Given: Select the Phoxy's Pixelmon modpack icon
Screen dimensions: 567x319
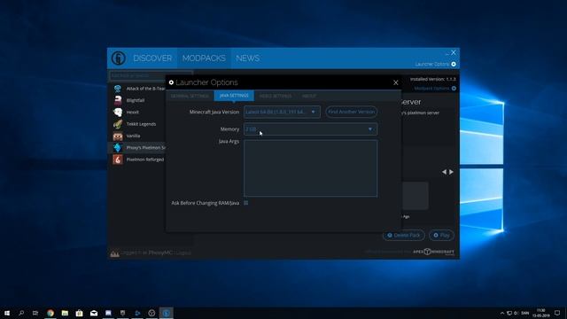Looking at the screenshot, I should coord(118,148).
